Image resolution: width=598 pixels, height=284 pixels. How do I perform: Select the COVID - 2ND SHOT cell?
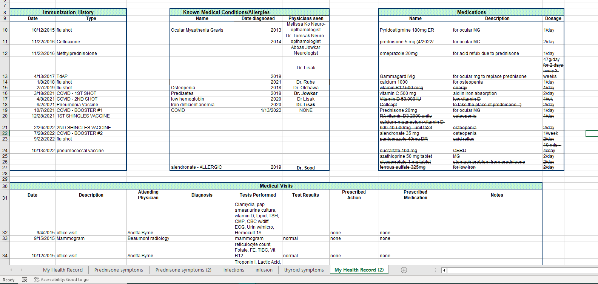pyautogui.click(x=91, y=99)
